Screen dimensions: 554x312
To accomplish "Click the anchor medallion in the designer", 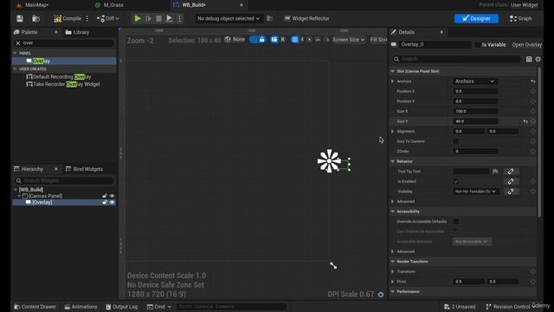I will click(329, 161).
